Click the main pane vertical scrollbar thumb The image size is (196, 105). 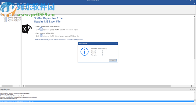tap(195, 38)
